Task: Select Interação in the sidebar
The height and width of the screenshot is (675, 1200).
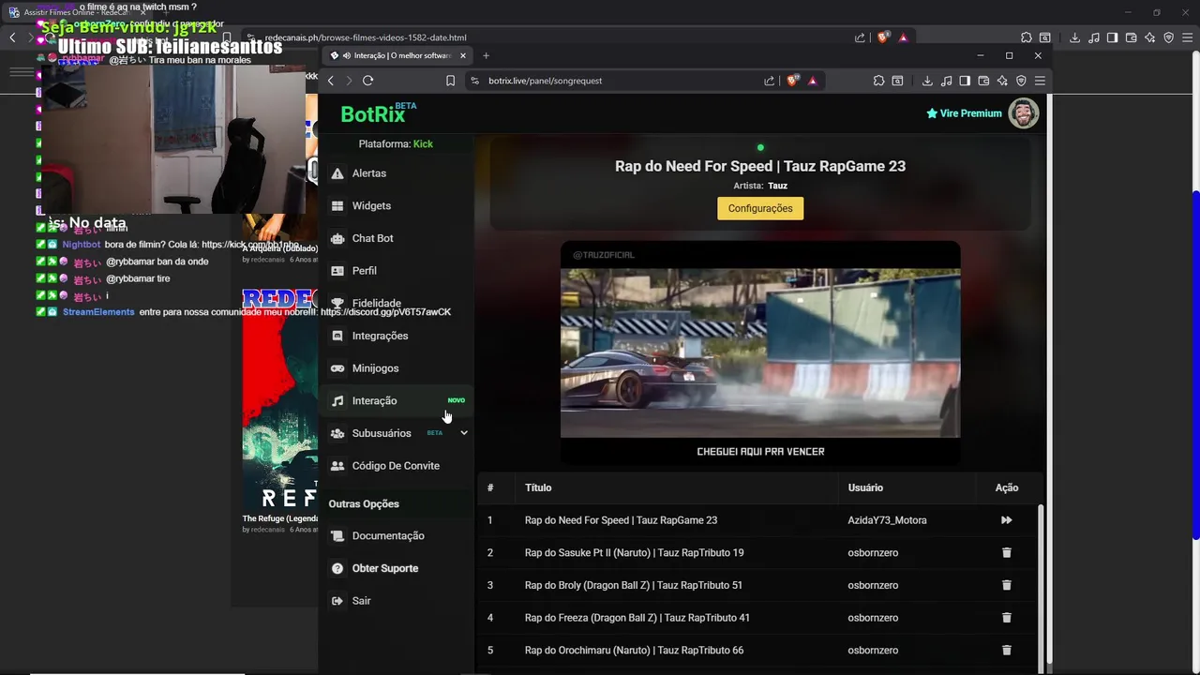Action: pos(396,400)
